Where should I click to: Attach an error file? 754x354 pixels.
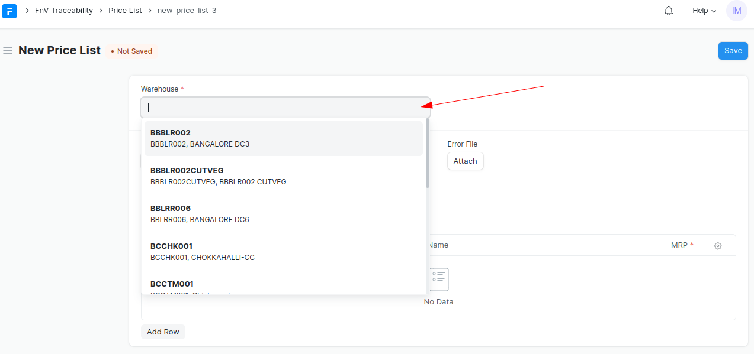(x=465, y=161)
